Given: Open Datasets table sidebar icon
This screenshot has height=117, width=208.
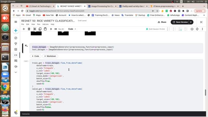Looking at the screenshot, I should click(16, 49).
